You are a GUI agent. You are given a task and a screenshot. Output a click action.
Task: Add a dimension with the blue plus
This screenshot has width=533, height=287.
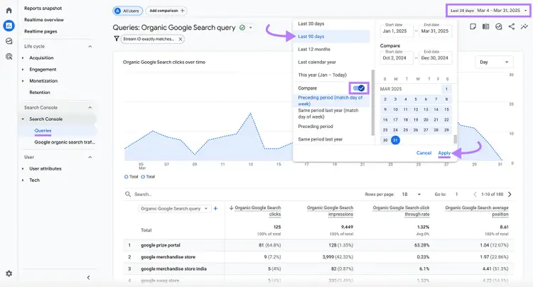coord(215,209)
